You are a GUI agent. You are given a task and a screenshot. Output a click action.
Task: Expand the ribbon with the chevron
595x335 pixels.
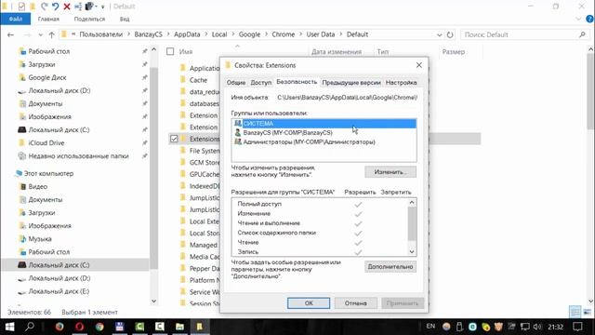(x=578, y=19)
